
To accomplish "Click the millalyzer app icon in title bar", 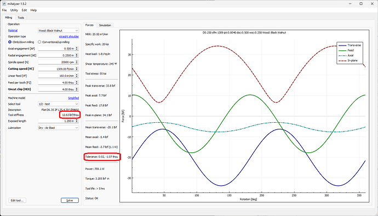I will [4, 4].
